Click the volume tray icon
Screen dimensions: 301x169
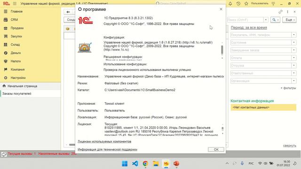point(265,163)
